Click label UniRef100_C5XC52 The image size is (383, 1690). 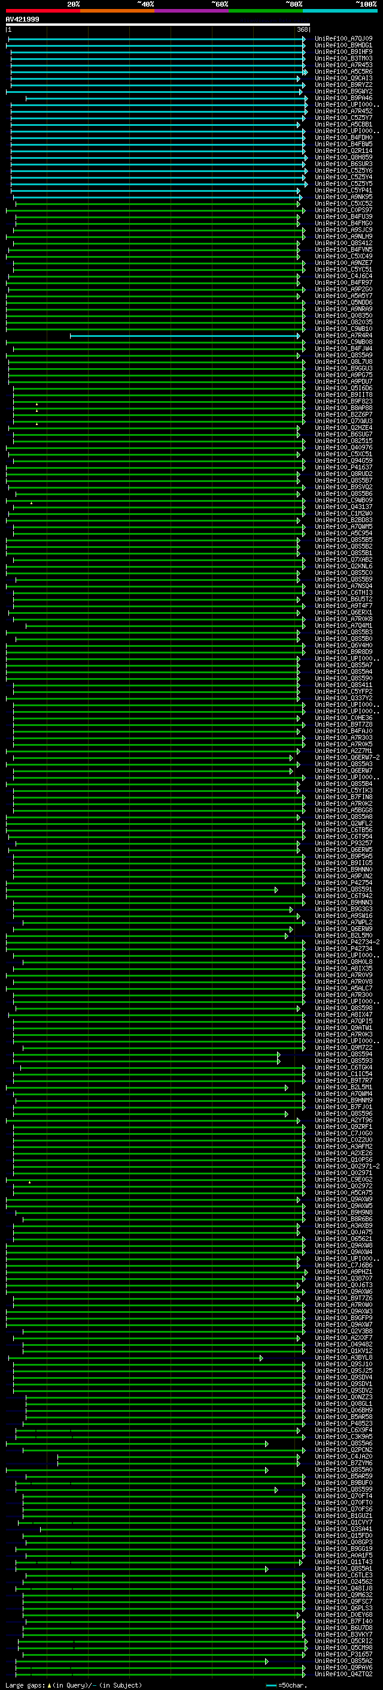click(x=343, y=204)
